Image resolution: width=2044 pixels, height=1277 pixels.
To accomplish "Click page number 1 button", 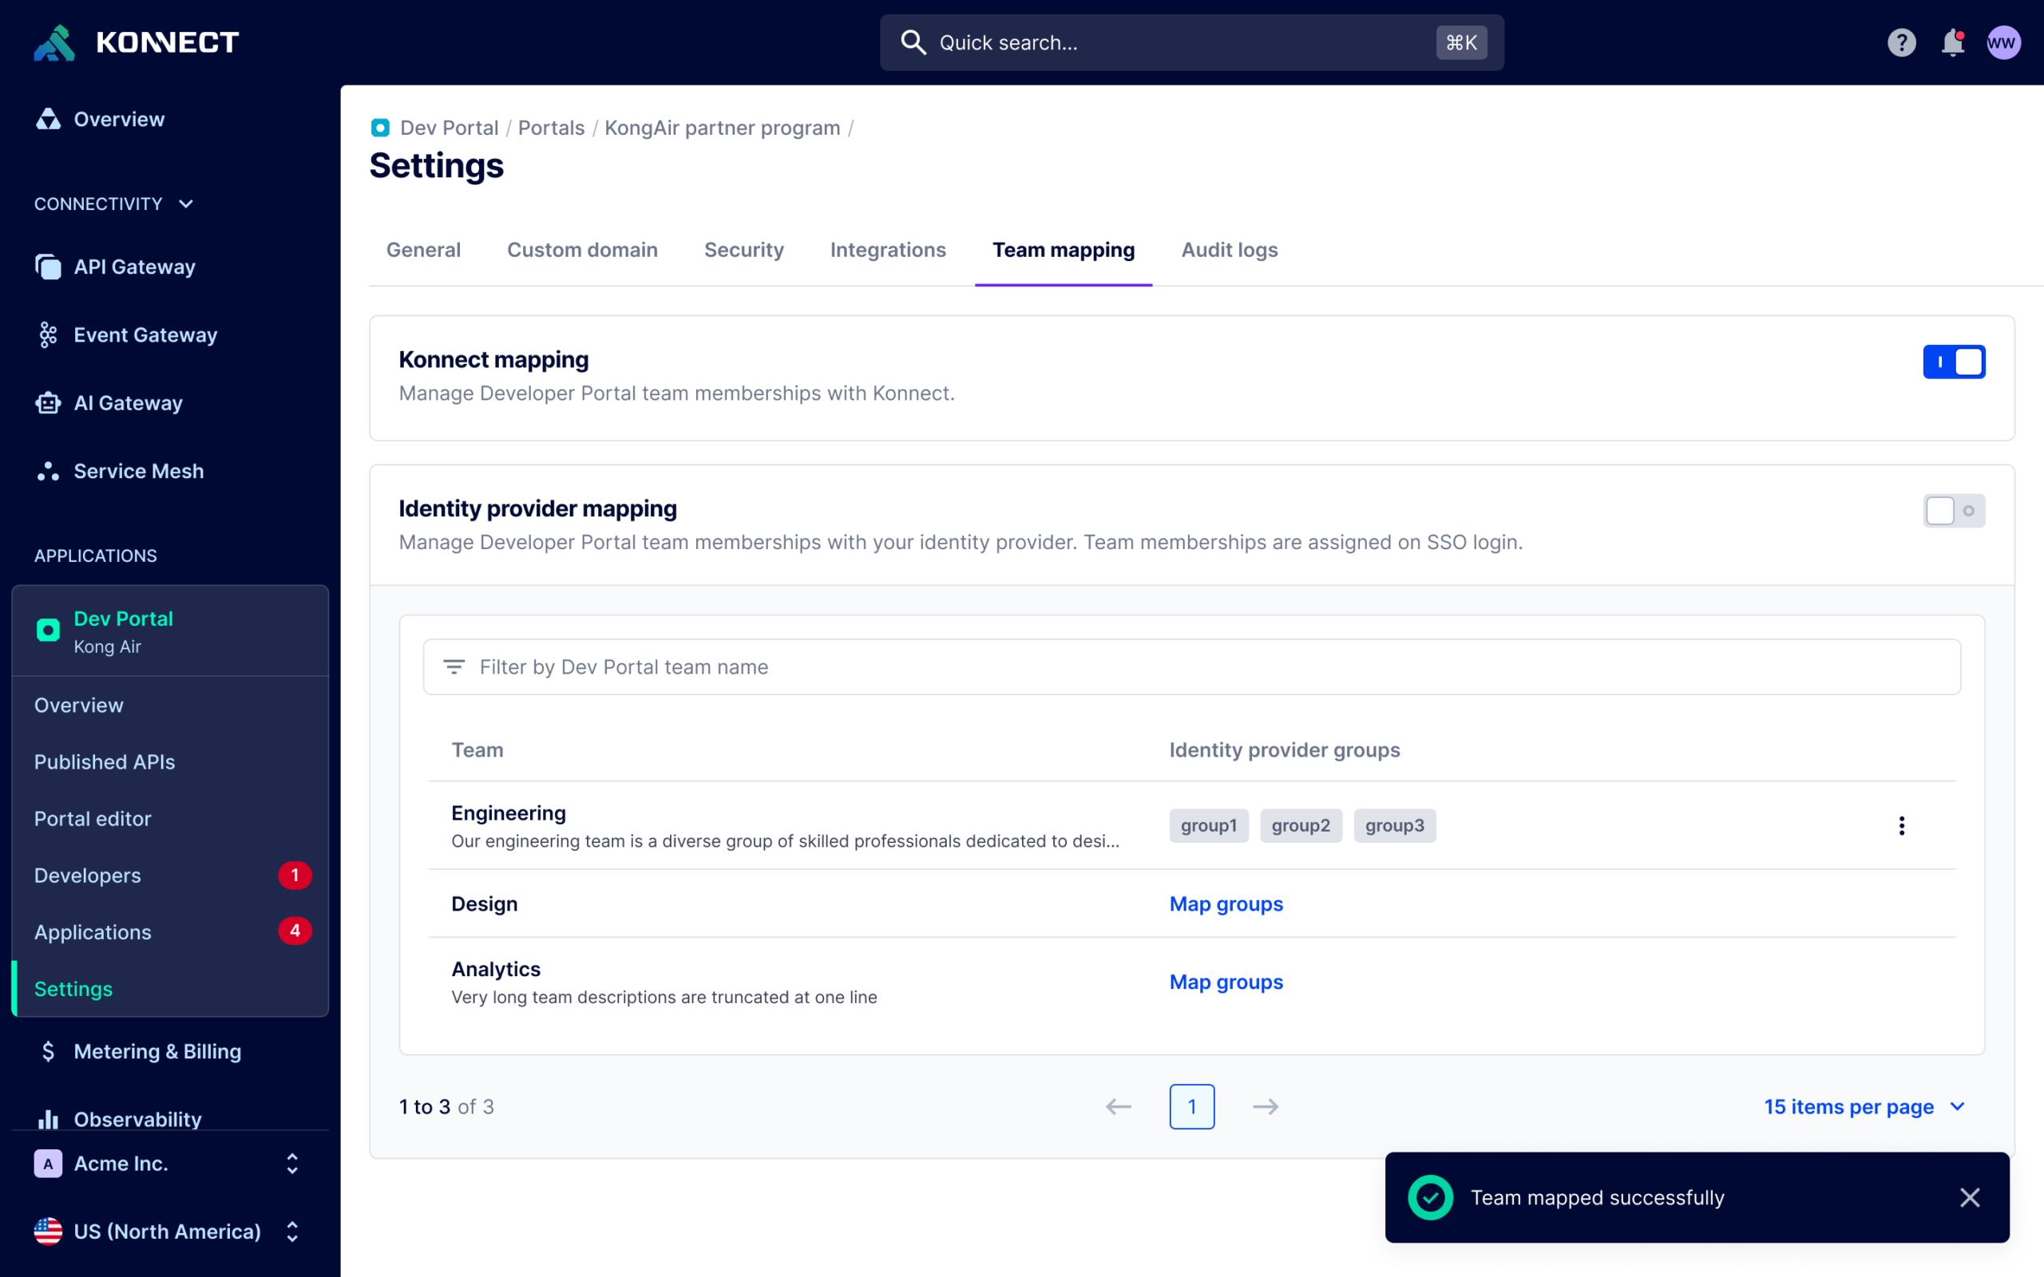I will coord(1192,1106).
